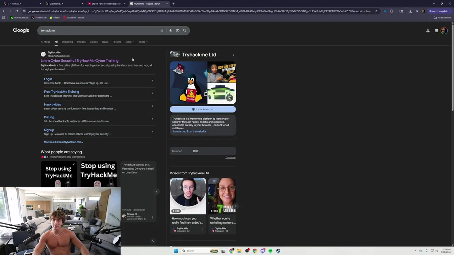The width and height of the screenshot is (454, 255).
Task: Open More results from tryhackme.com
Action: pos(63,142)
